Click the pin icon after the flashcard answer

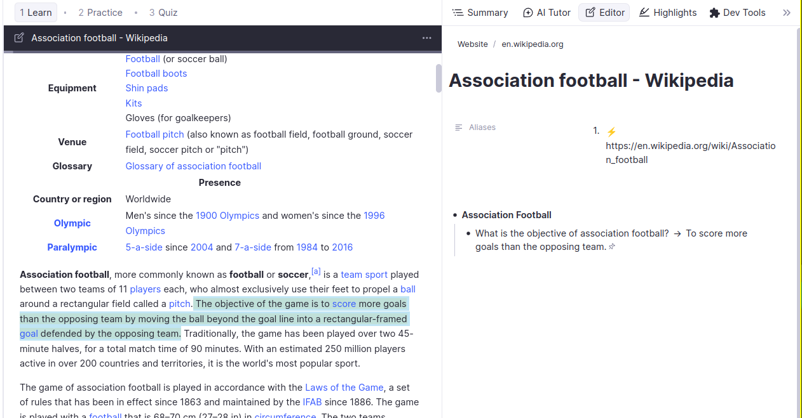click(612, 247)
